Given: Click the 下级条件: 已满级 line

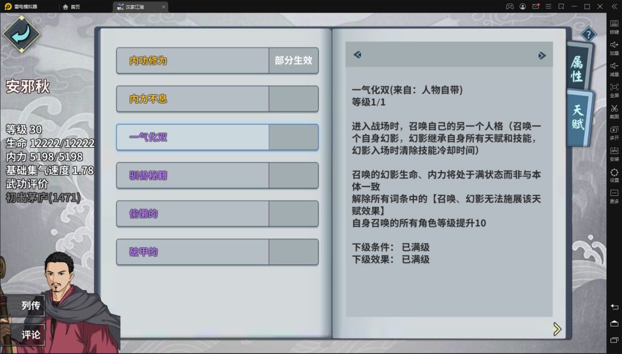Looking at the screenshot, I should [x=390, y=248].
